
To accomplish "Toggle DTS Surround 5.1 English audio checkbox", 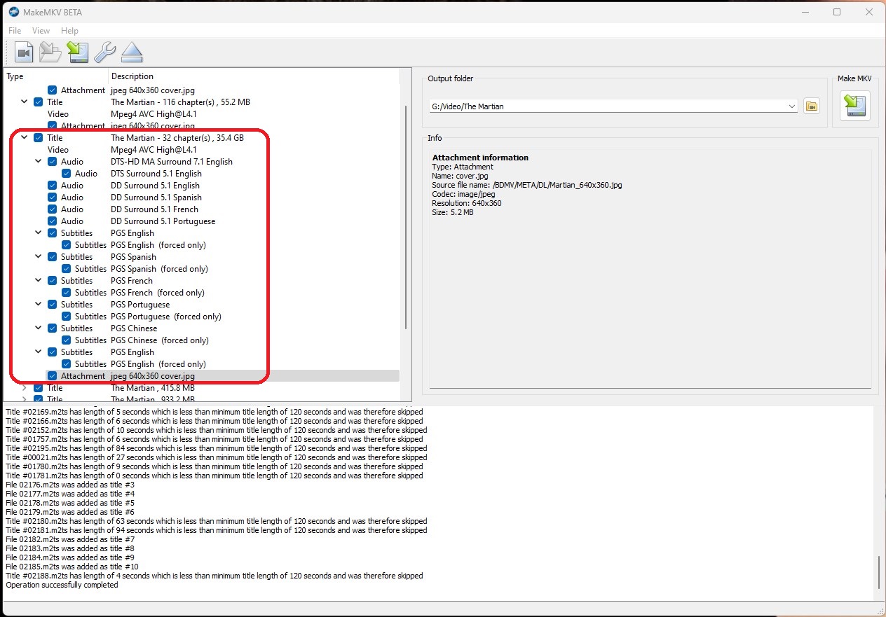I will (67, 174).
